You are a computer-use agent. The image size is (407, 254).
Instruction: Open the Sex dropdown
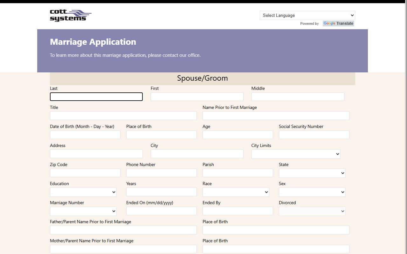pyautogui.click(x=312, y=192)
